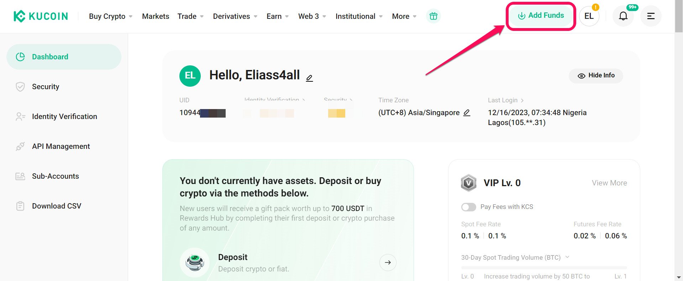Click the KuCoin logo
This screenshot has width=683, height=281.
[41, 16]
